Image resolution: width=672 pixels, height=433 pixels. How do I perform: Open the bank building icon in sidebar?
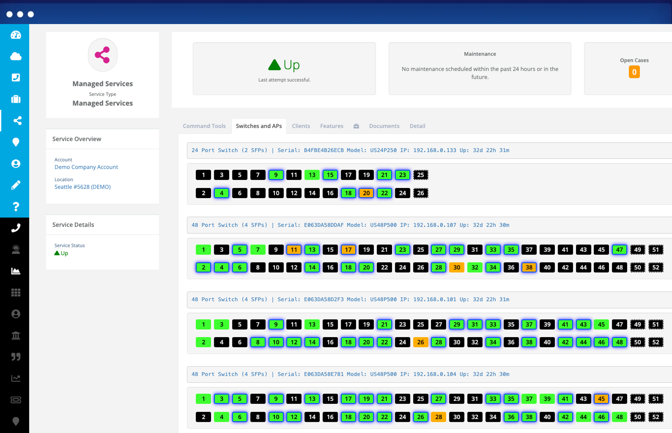coord(15,336)
